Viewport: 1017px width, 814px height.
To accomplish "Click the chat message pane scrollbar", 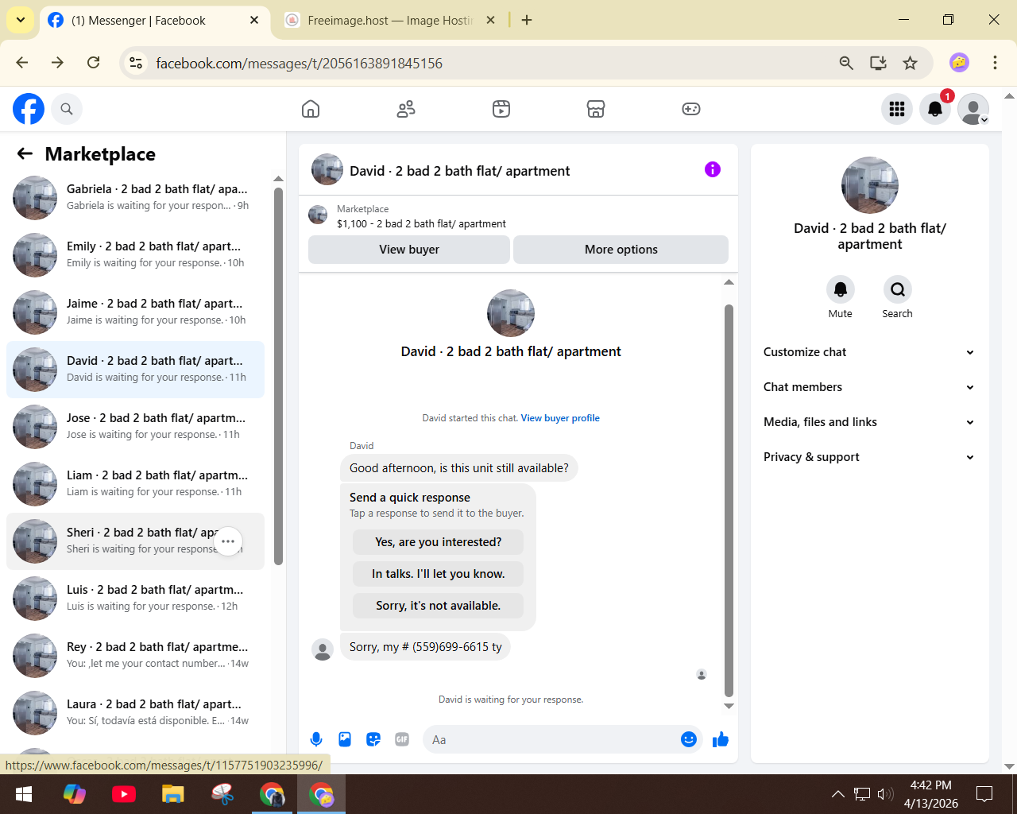I will click(x=729, y=501).
